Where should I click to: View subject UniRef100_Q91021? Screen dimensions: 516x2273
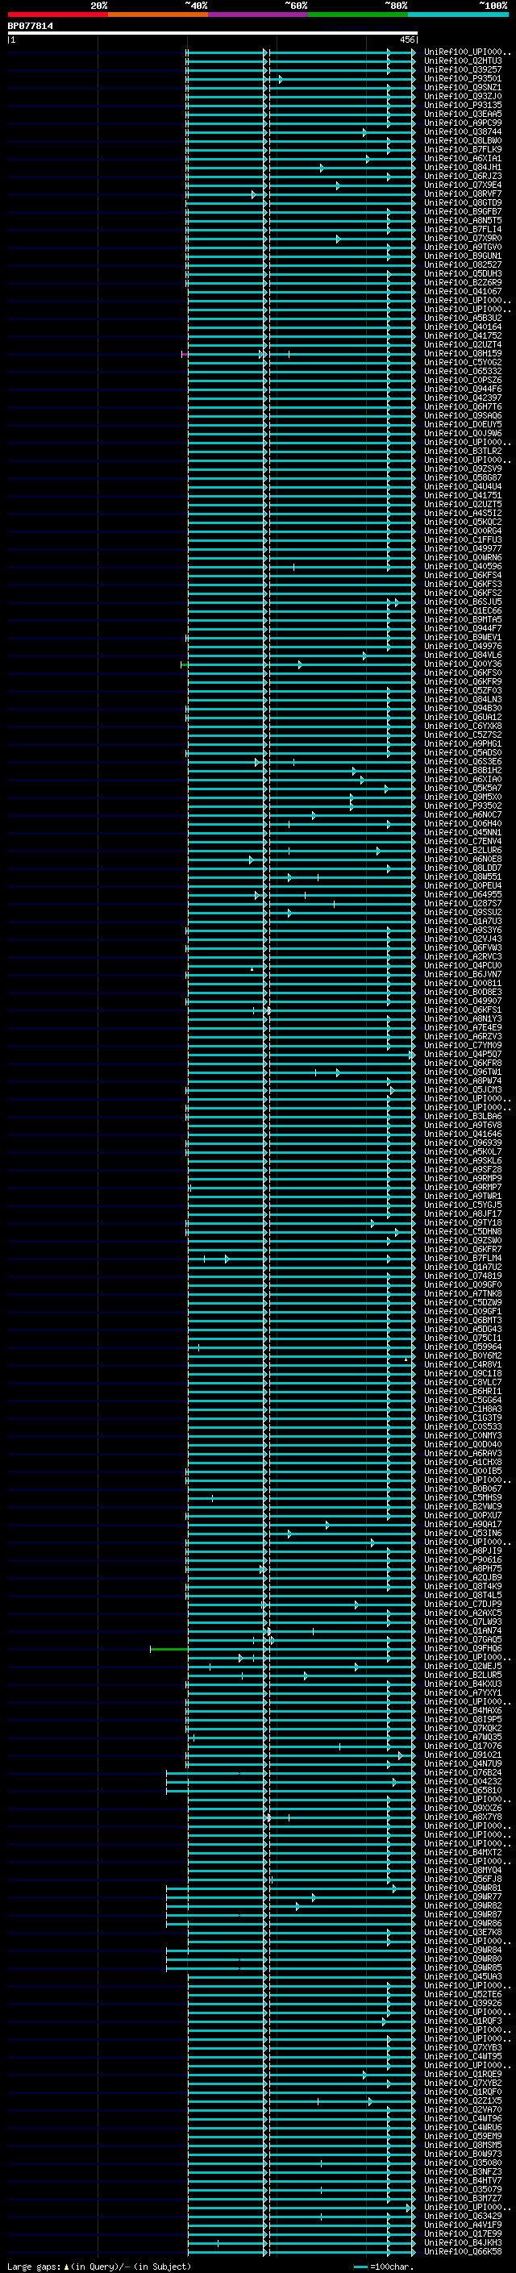tap(463, 1755)
